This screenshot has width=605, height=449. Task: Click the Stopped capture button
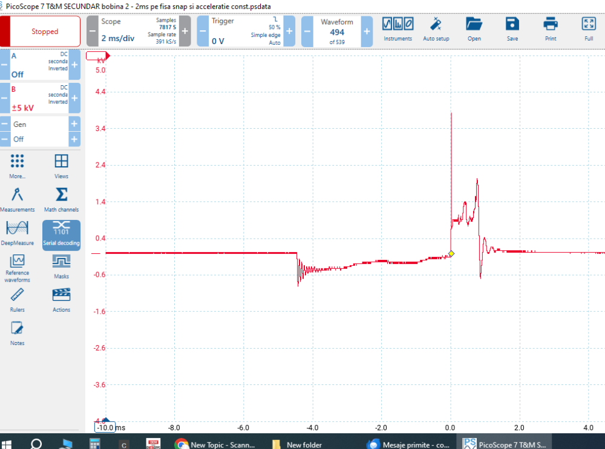45,31
